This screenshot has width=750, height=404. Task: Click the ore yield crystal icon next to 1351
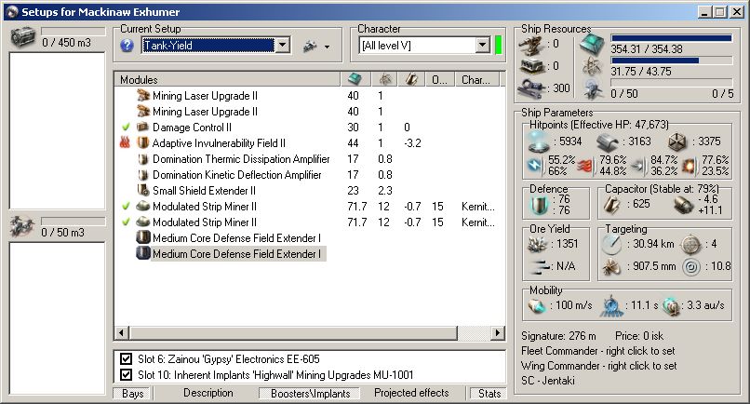coord(538,244)
